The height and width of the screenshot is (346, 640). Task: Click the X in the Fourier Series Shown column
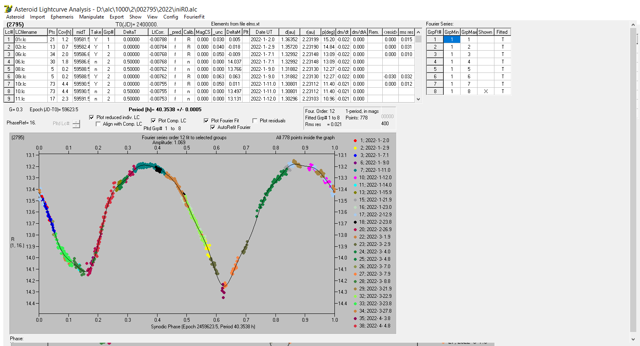point(485,91)
